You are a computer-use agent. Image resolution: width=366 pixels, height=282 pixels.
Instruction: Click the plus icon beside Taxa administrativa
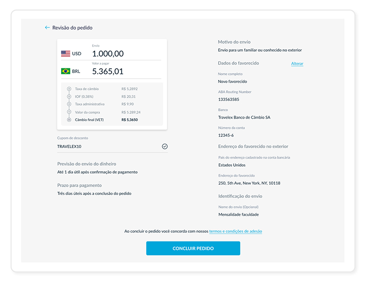pos(69,104)
